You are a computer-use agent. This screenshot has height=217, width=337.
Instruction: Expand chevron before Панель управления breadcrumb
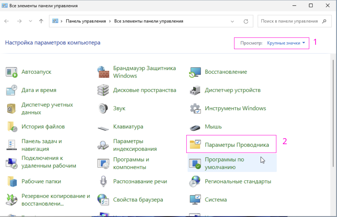(62, 21)
